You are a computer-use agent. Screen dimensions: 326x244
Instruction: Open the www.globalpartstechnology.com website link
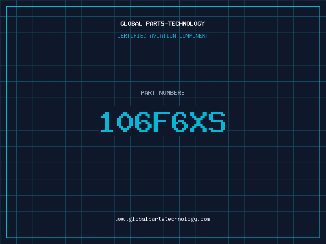click(163, 219)
